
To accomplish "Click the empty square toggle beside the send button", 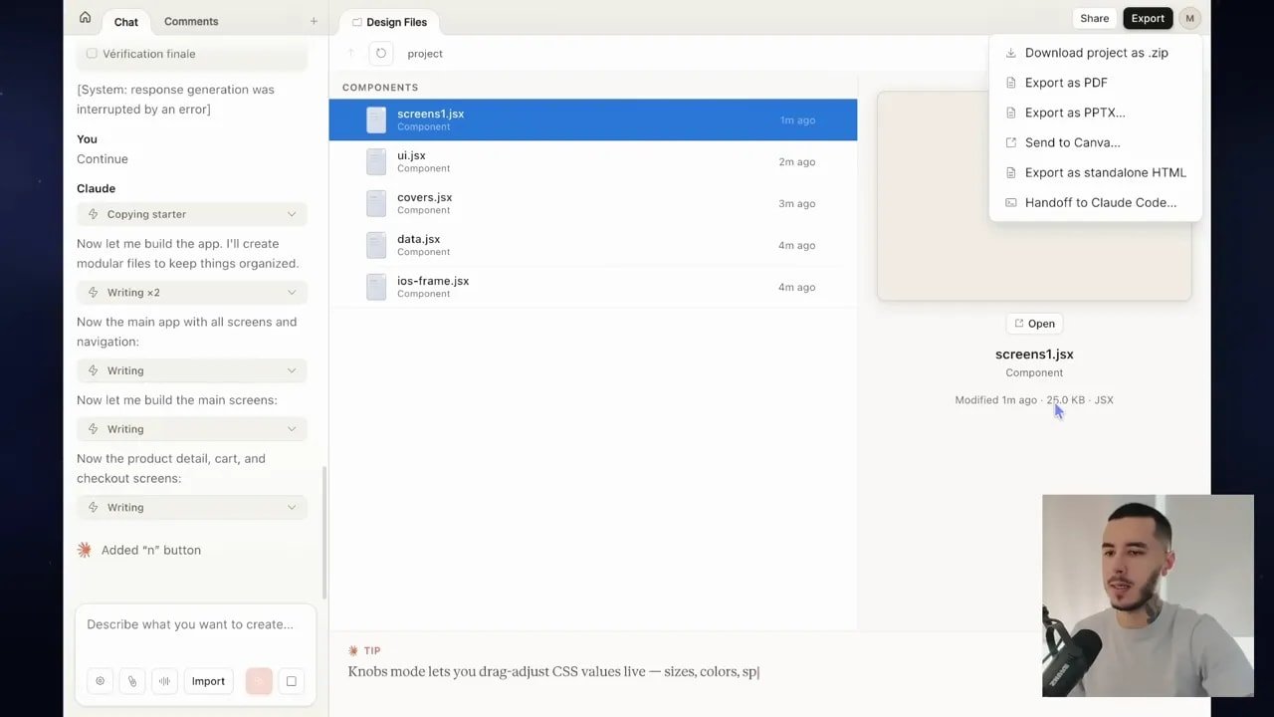I will pos(291,681).
